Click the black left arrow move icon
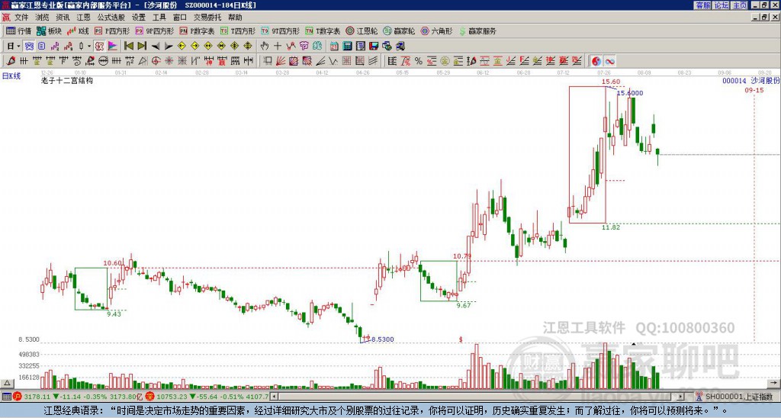Viewport: 781px width, 418px height. pyautogui.click(x=156, y=47)
